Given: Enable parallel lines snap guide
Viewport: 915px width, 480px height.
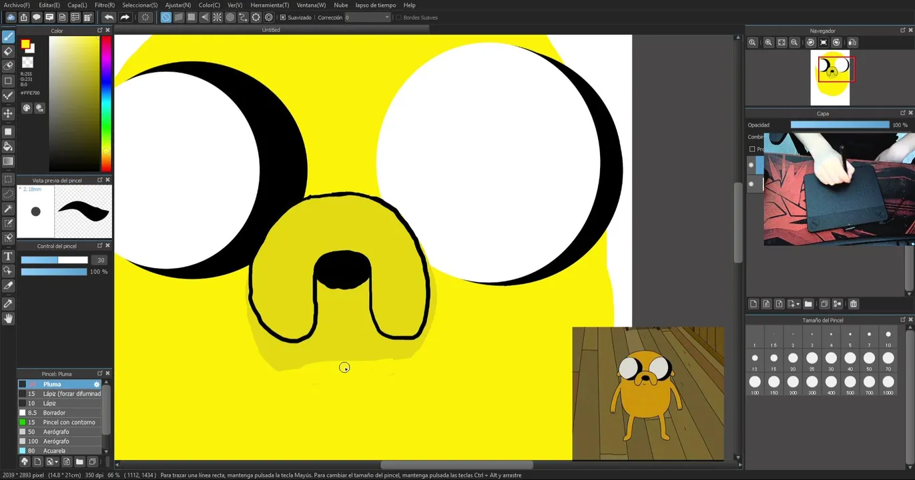Looking at the screenshot, I should (179, 17).
